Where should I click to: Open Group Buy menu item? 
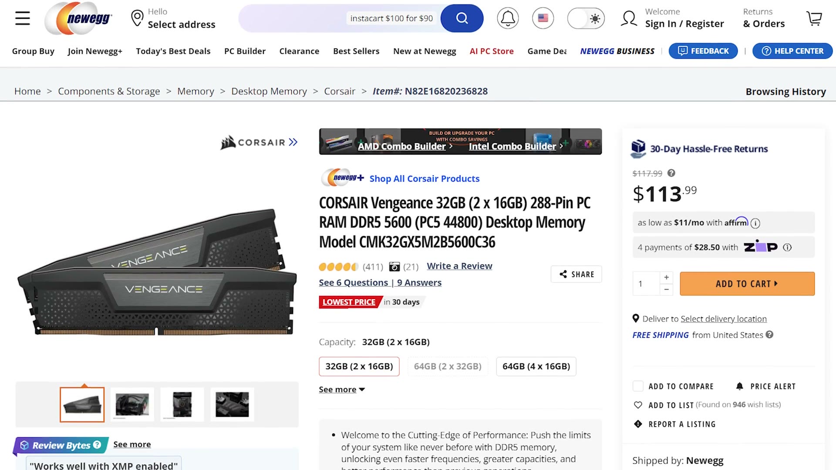pyautogui.click(x=33, y=51)
